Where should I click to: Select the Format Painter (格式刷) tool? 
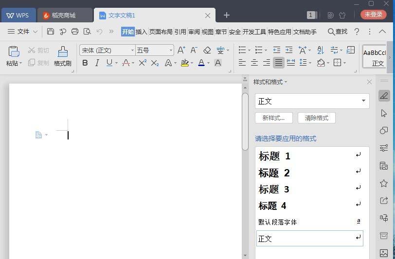click(62, 56)
